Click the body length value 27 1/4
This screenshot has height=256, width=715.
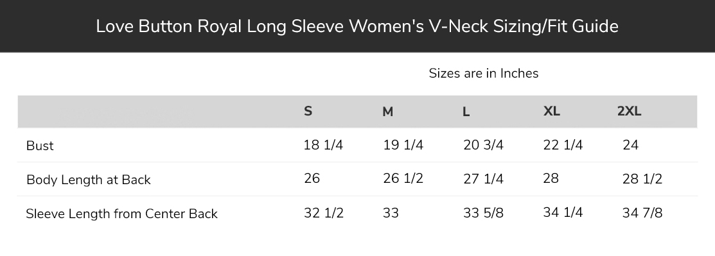click(483, 179)
